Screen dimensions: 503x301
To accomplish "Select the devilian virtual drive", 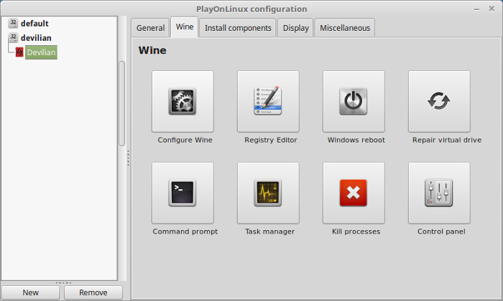I will tap(36, 38).
